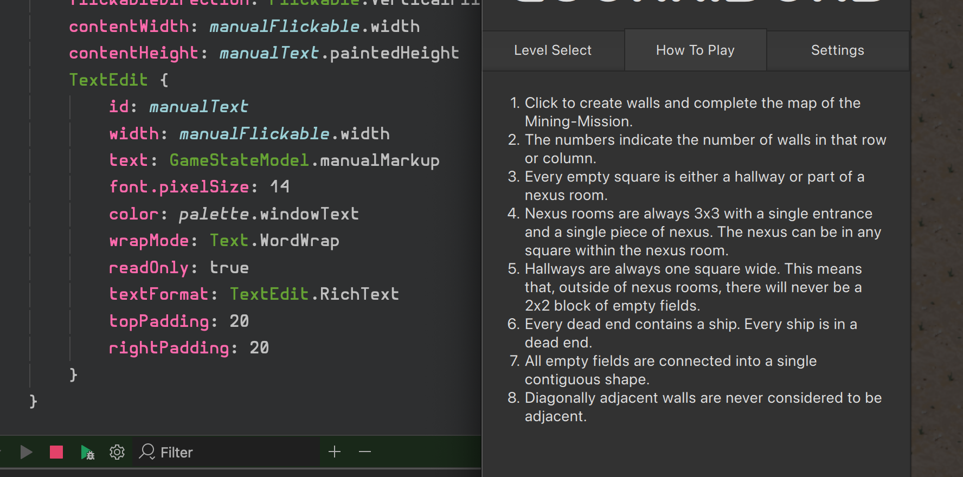Image resolution: width=963 pixels, height=477 pixels.
Task: Place cursor on readOnly true value
Action: 229,267
